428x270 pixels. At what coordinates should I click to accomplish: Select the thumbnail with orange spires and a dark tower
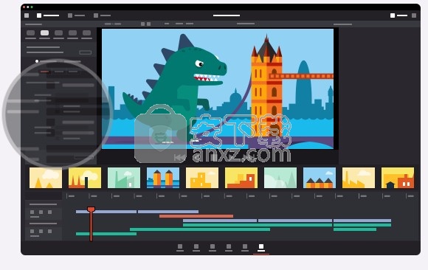tap(85, 178)
